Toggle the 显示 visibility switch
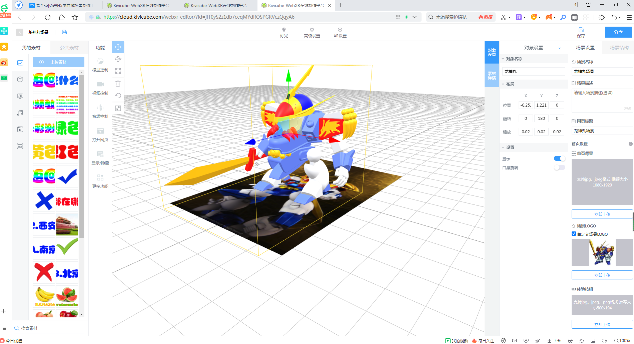The image size is (634, 344). pos(559,159)
